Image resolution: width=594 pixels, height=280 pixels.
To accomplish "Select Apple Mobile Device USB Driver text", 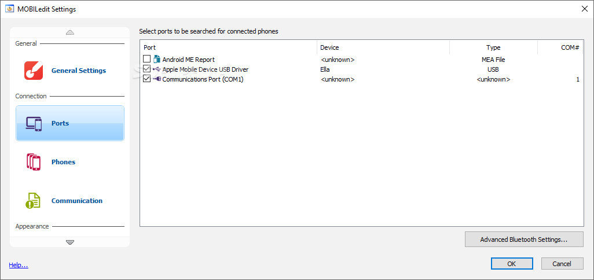I will pos(206,69).
